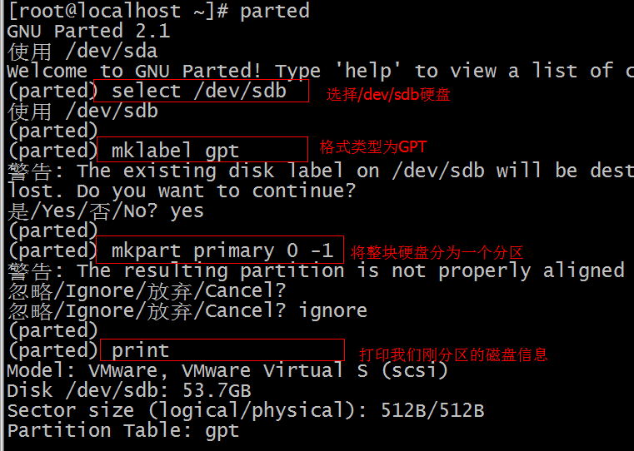Click the 'mklabel gpt' command box

click(202, 151)
